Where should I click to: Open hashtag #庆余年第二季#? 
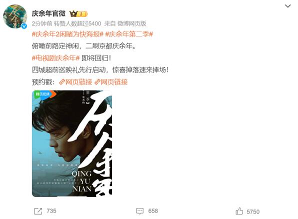(x=129, y=34)
